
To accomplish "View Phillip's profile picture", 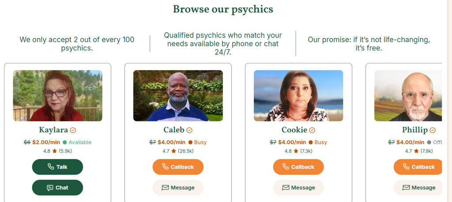I will tap(408, 95).
